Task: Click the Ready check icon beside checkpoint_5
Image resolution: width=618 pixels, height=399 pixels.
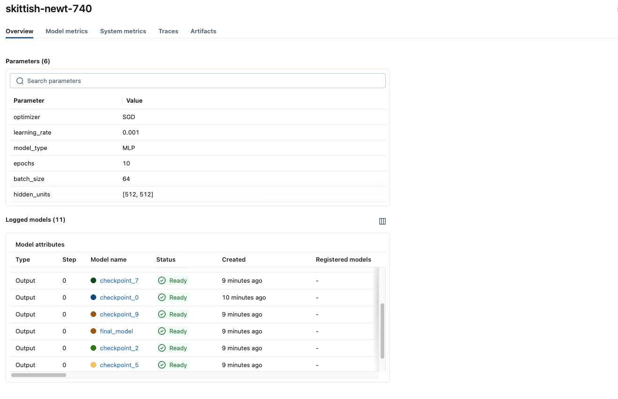Action: [161, 365]
